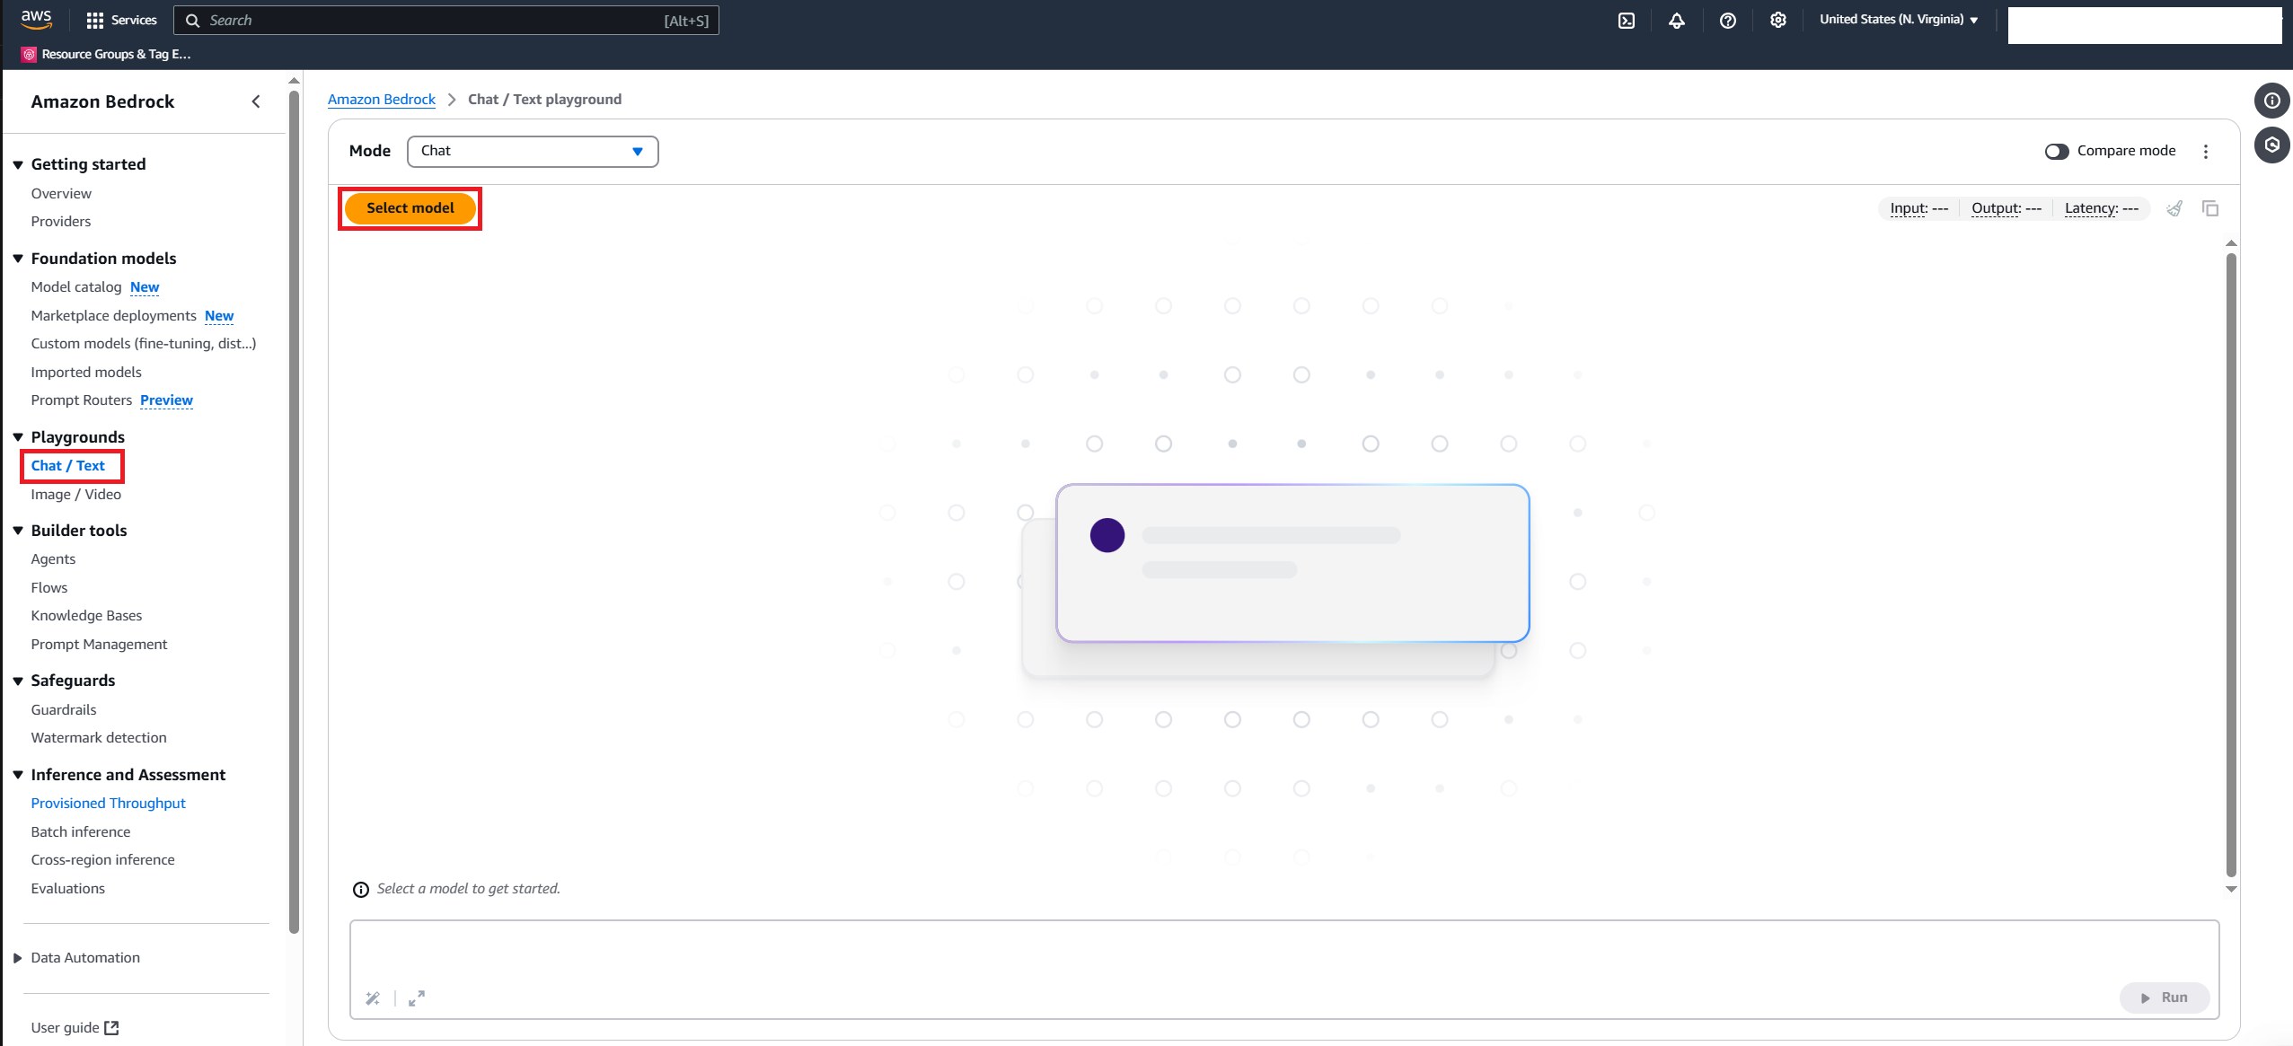Image resolution: width=2293 pixels, height=1046 pixels.
Task: Click the AWS search field
Action: [446, 20]
